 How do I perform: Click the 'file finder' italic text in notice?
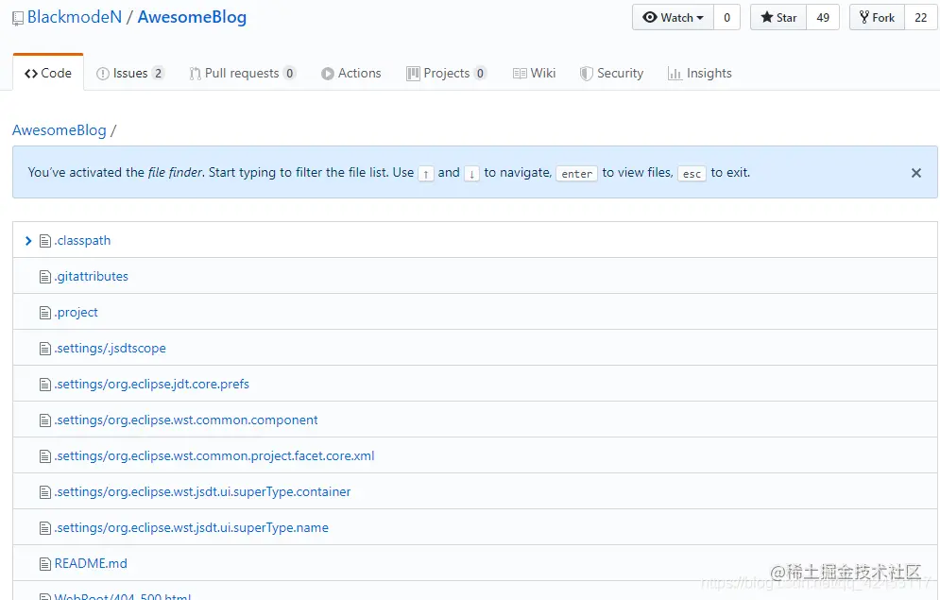coord(176,173)
